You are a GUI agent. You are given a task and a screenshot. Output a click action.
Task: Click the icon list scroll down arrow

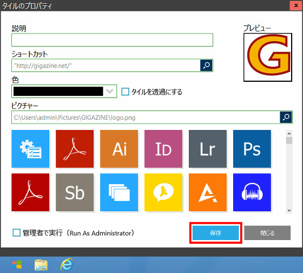pos(289,210)
